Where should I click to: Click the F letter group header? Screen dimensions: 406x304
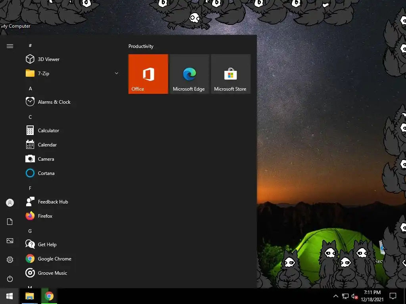[30, 188]
